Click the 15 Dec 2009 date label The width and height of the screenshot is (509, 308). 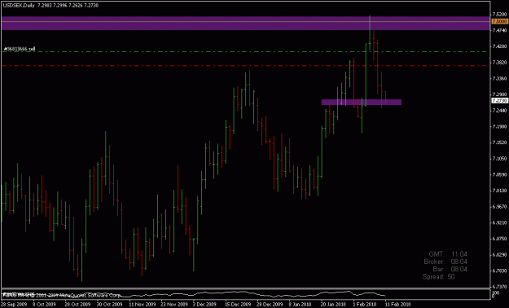[x=238, y=305]
